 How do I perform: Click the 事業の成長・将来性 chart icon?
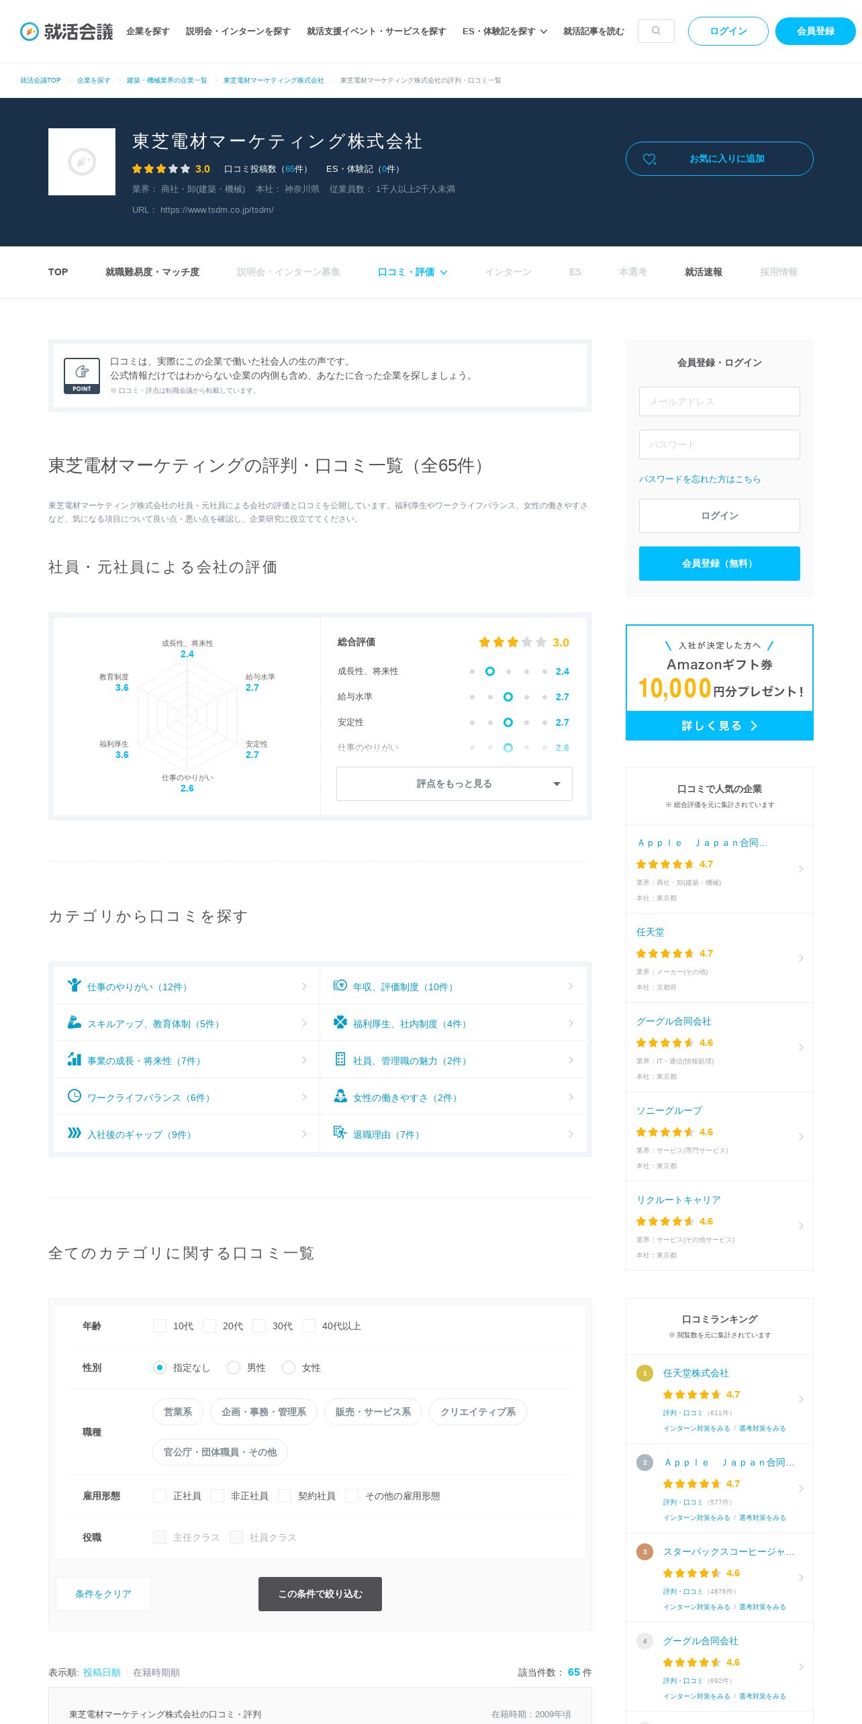74,1059
